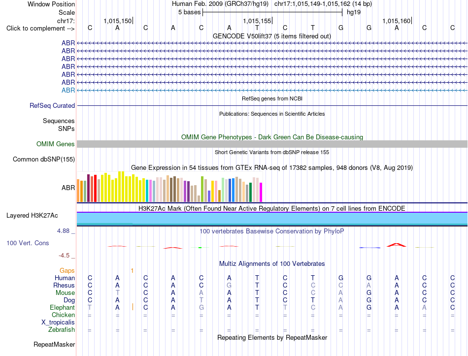Select the Chicken alignment row label

pyautogui.click(x=63, y=315)
